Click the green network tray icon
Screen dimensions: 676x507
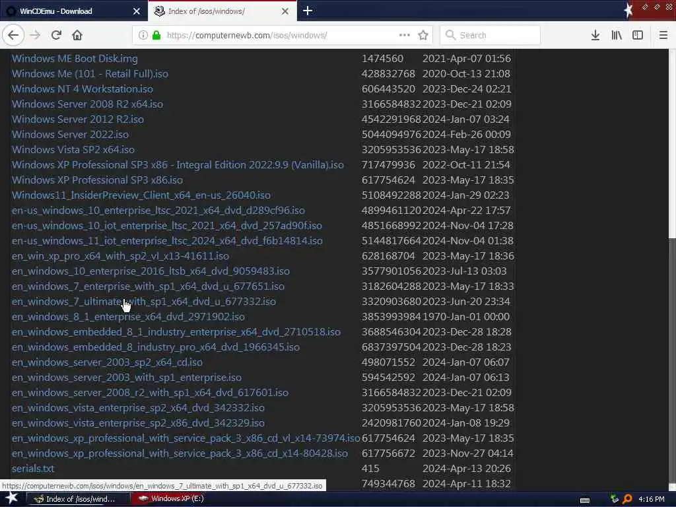(x=615, y=499)
